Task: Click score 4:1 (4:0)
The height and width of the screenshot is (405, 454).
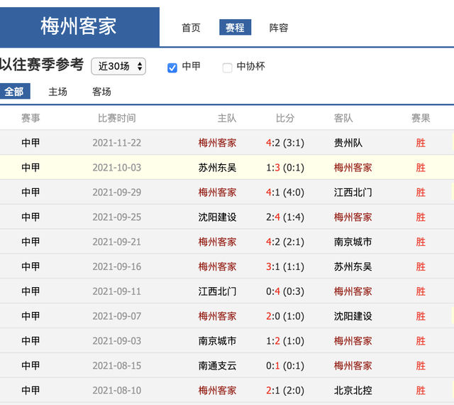Action: 285,193
